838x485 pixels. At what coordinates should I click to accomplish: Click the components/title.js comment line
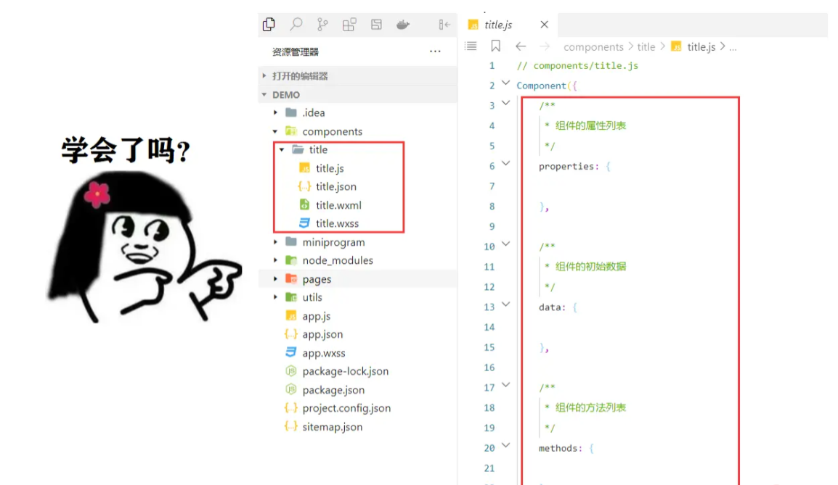[577, 66]
